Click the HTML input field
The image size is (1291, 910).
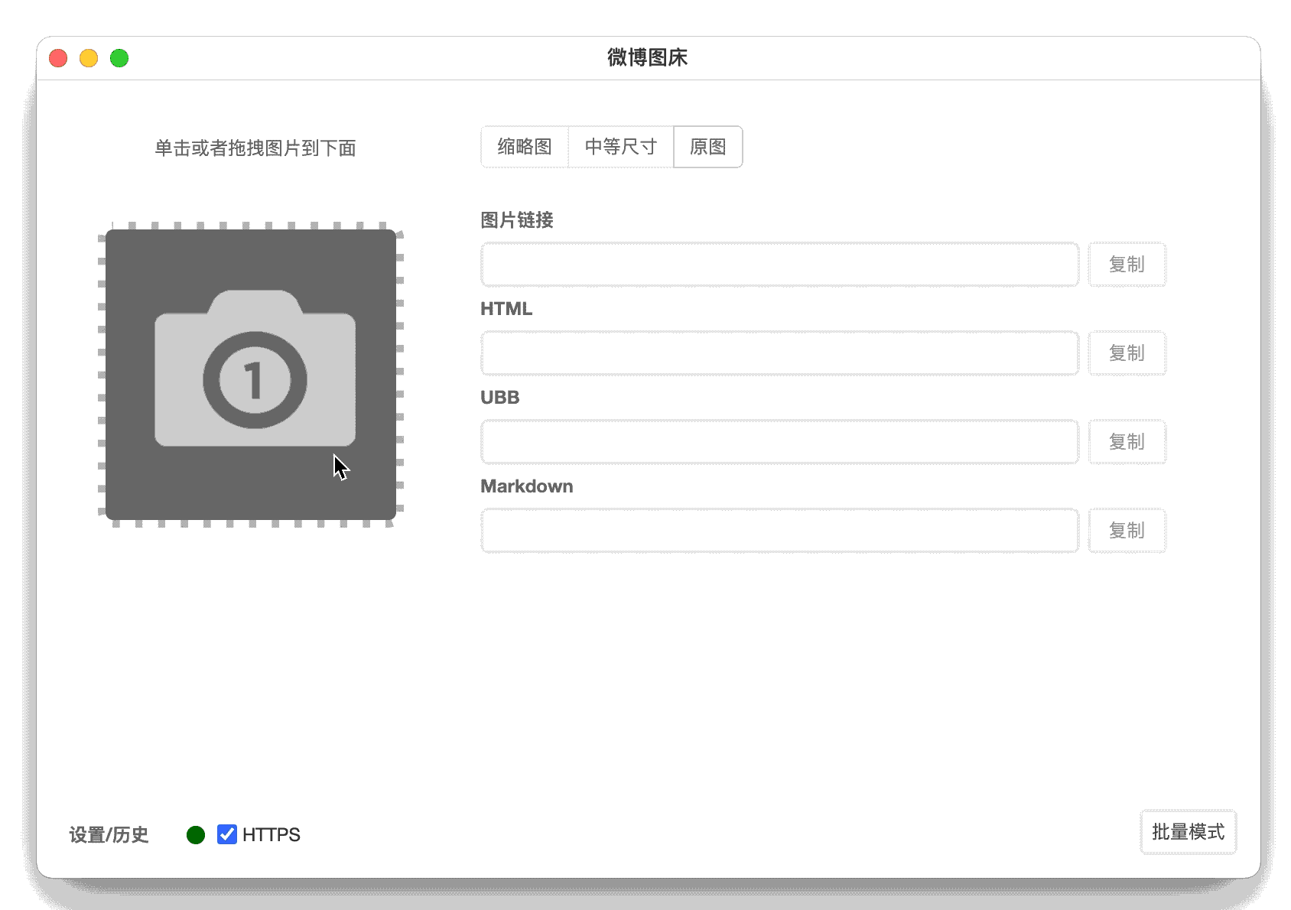[779, 353]
